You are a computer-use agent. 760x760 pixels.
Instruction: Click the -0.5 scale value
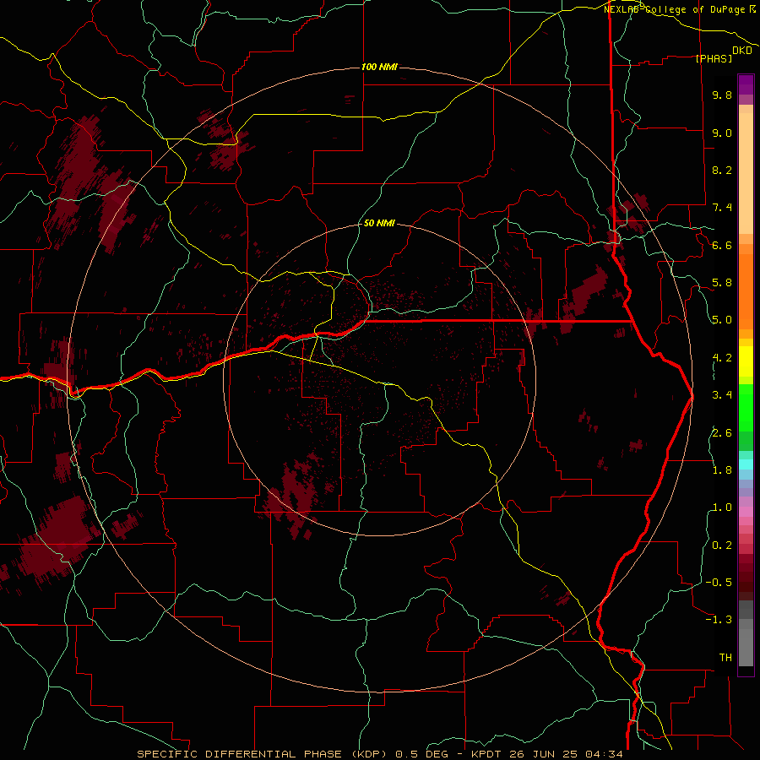(x=719, y=583)
